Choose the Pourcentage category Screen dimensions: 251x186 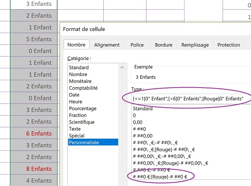(x=83, y=108)
